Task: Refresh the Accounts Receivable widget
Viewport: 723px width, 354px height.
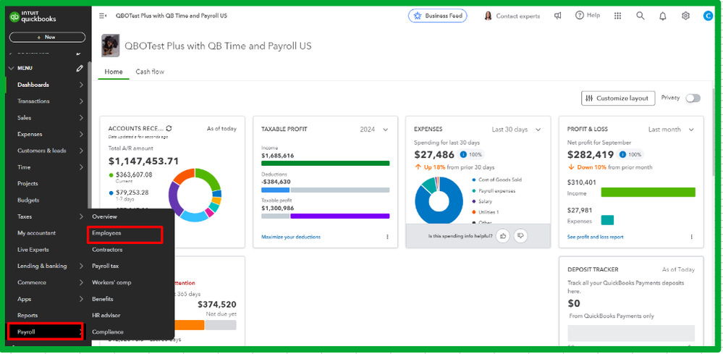Action: 169,129
